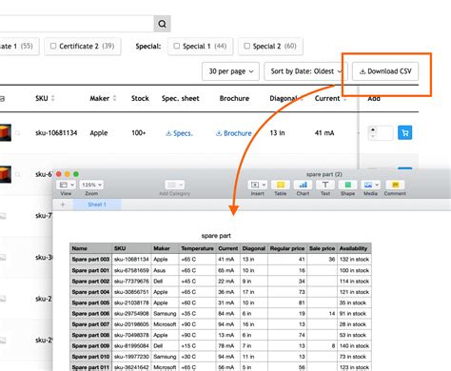Click Shape icon in Numbers toolbar
Viewport: 451px width, 371px height.
[x=347, y=185]
